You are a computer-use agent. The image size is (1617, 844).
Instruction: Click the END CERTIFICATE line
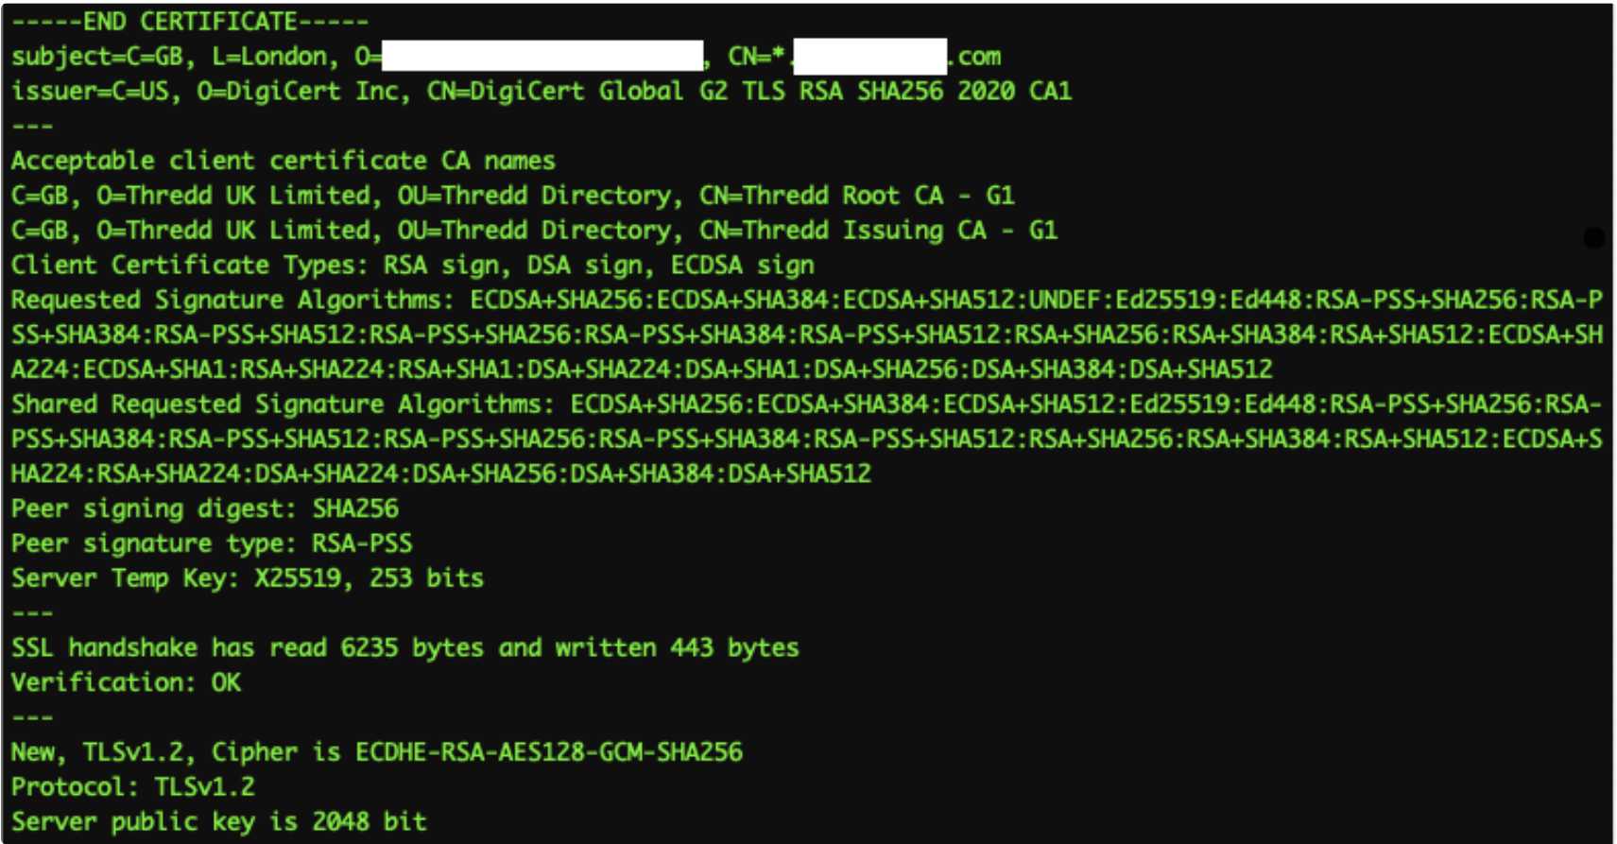coord(190,21)
